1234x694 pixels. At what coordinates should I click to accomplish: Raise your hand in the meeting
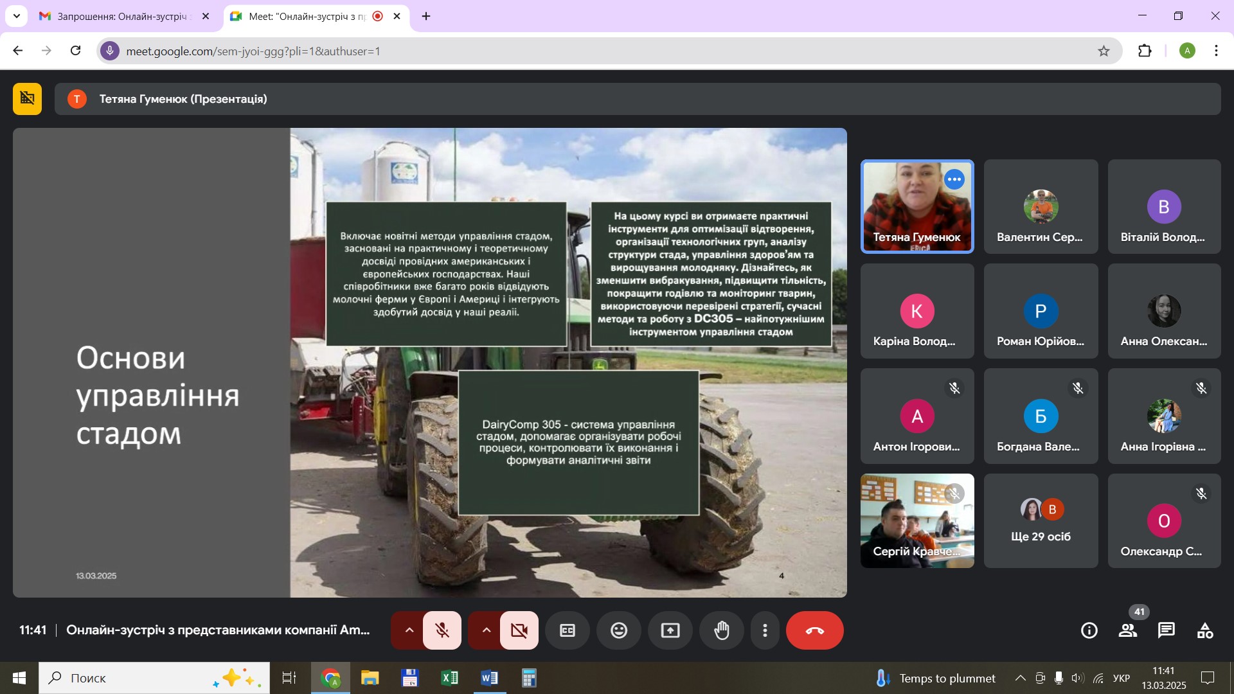click(x=722, y=630)
